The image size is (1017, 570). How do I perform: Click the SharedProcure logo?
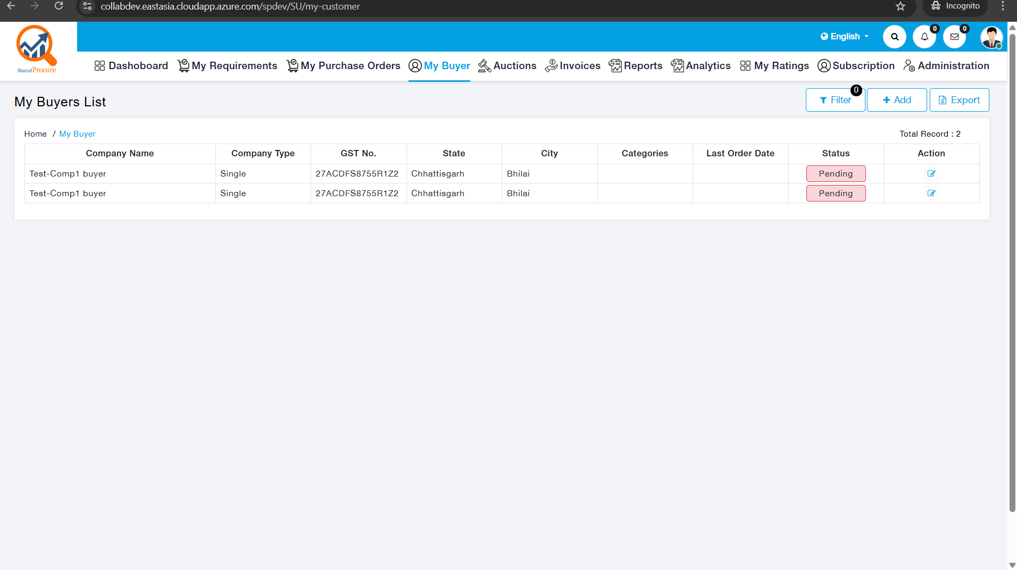[x=36, y=49]
